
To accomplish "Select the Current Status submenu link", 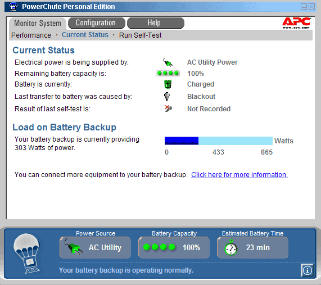I will pyautogui.click(x=85, y=35).
